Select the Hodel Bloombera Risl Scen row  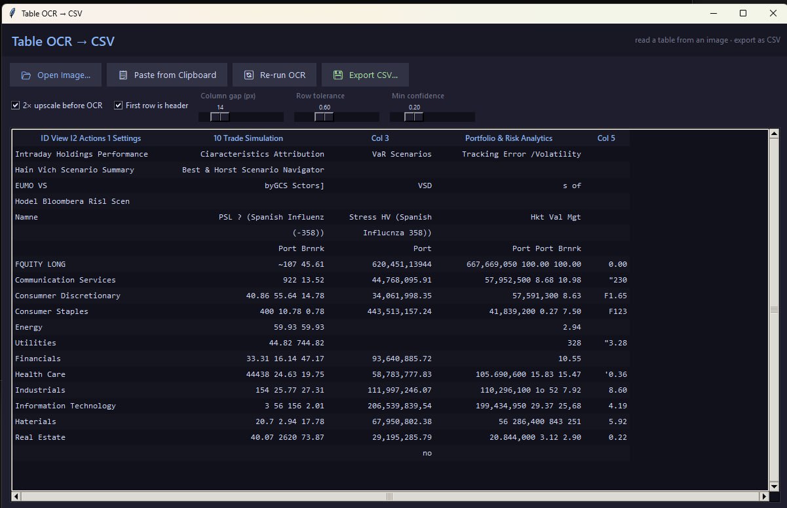(321, 201)
